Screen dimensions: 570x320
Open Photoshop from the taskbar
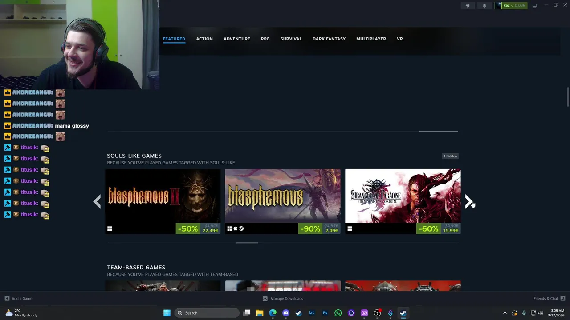click(x=325, y=313)
